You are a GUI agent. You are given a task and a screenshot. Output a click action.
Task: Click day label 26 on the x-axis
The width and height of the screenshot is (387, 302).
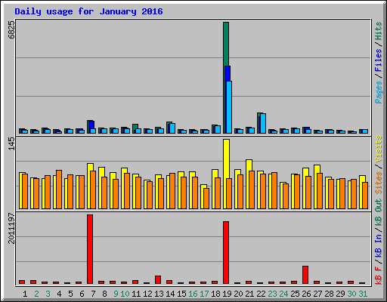306,294
